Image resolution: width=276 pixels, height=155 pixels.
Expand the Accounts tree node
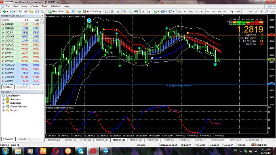click(3, 99)
